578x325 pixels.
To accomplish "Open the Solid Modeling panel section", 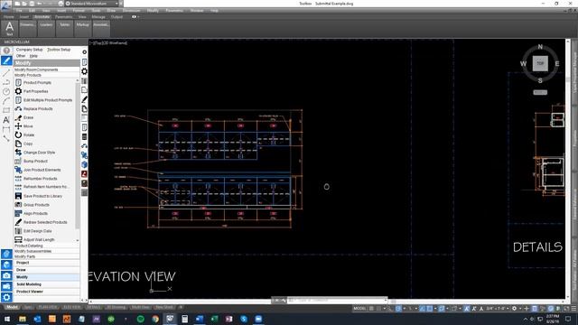I will [x=46, y=284].
